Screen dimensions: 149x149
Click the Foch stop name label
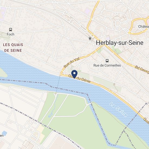[x=11, y=34]
